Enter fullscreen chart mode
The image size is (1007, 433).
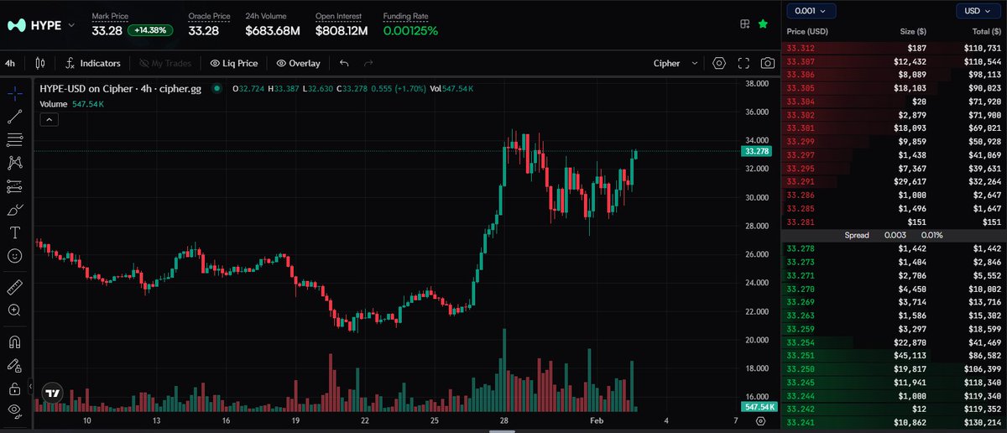(744, 63)
